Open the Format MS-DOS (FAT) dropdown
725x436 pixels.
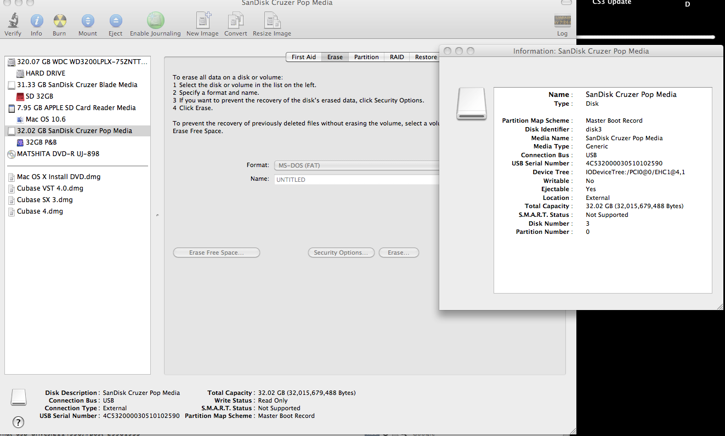pyautogui.click(x=356, y=165)
